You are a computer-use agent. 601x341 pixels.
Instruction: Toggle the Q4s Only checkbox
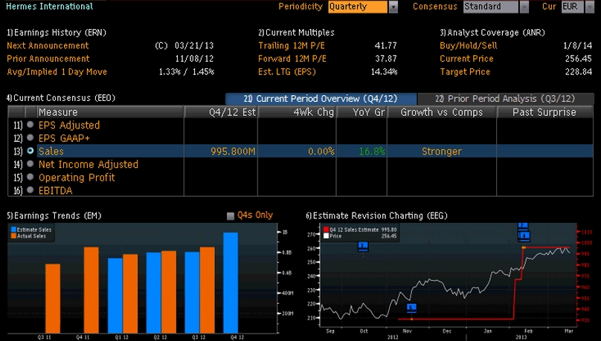[231, 216]
